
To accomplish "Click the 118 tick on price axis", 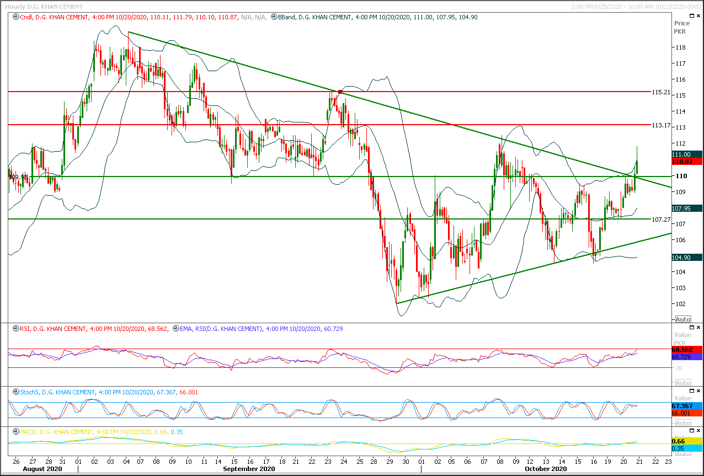I will (x=681, y=48).
